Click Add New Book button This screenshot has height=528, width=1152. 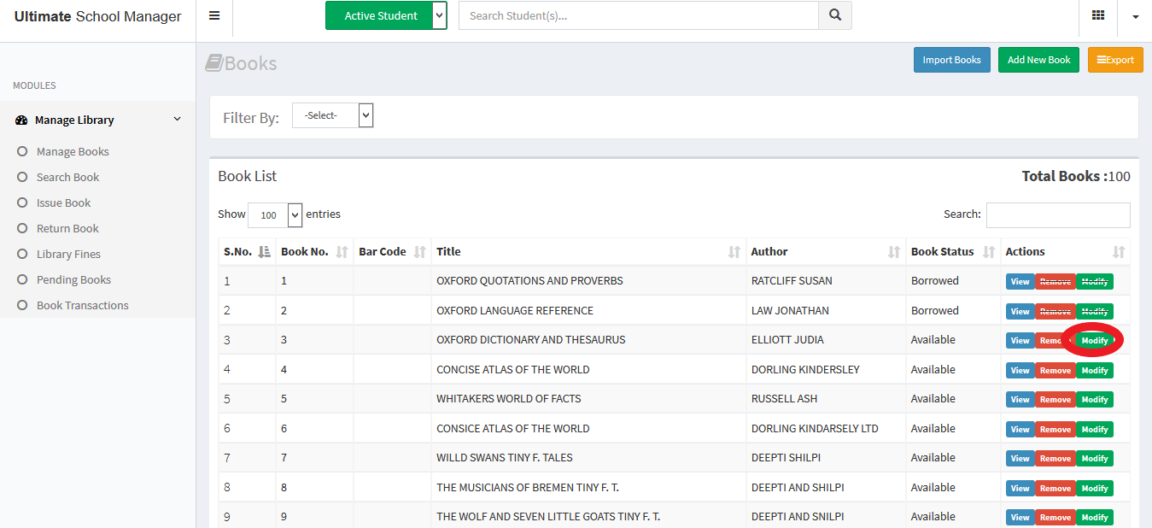1038,60
